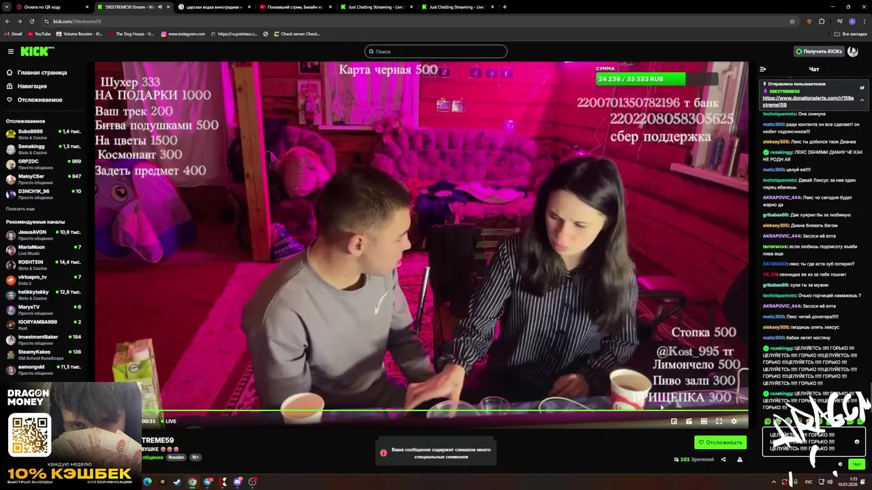Open followed channel MaloyCSer
The image size is (872, 490).
pos(44,178)
